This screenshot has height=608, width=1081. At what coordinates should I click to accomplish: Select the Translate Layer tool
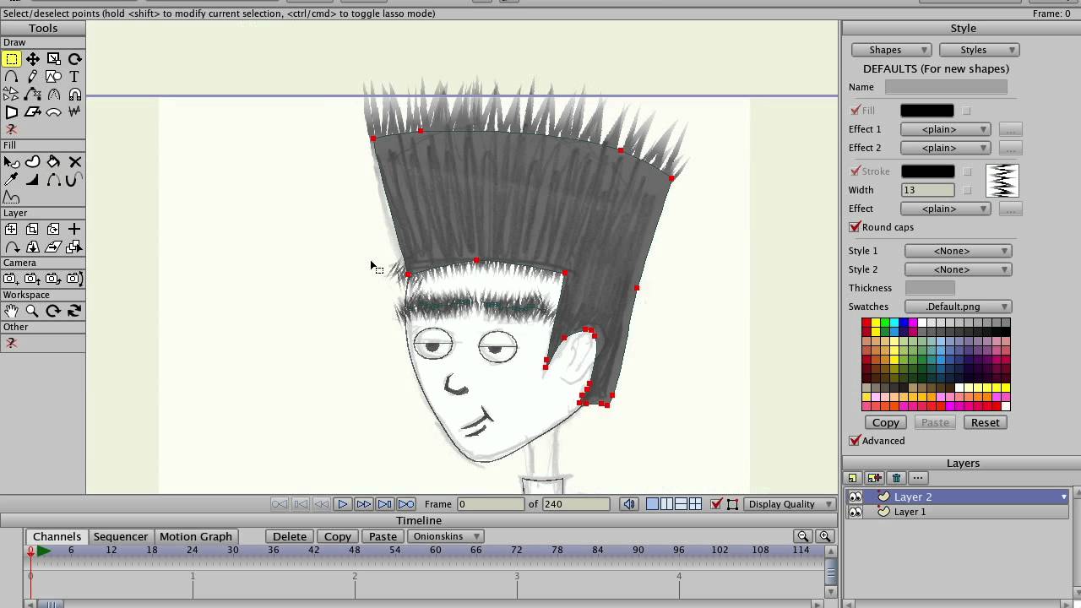[x=11, y=230]
